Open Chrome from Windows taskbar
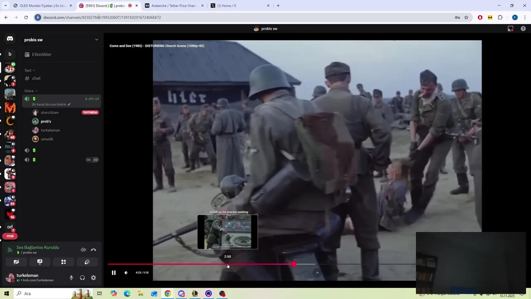Viewport: 531px width, 299px height. [x=168, y=294]
